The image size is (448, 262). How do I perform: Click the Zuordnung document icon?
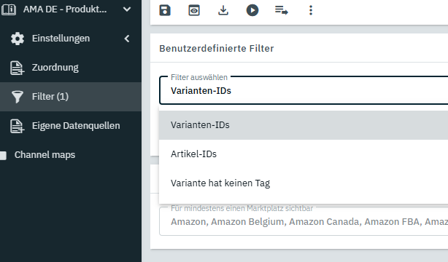pos(17,68)
